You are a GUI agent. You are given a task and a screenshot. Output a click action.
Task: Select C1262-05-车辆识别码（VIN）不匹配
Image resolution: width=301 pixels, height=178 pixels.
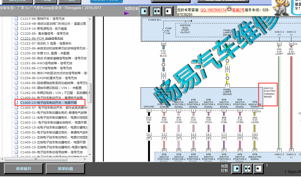[54, 93]
